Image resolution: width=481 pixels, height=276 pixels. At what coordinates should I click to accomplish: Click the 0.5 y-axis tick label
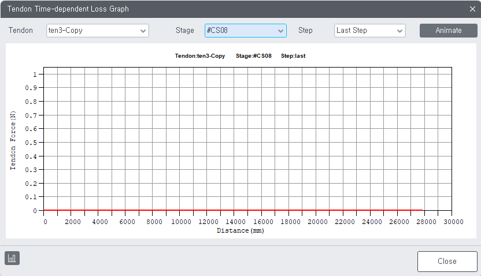31,143
